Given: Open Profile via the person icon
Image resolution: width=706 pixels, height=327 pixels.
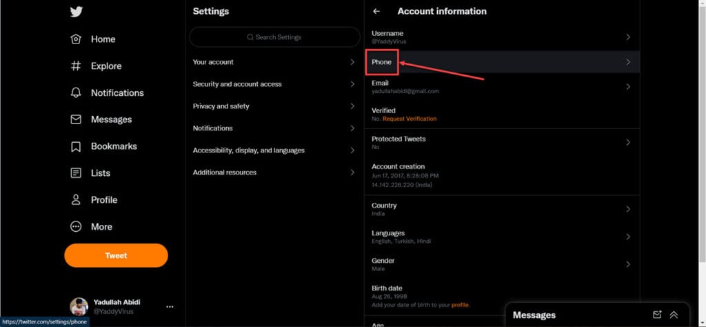Looking at the screenshot, I should [x=76, y=200].
